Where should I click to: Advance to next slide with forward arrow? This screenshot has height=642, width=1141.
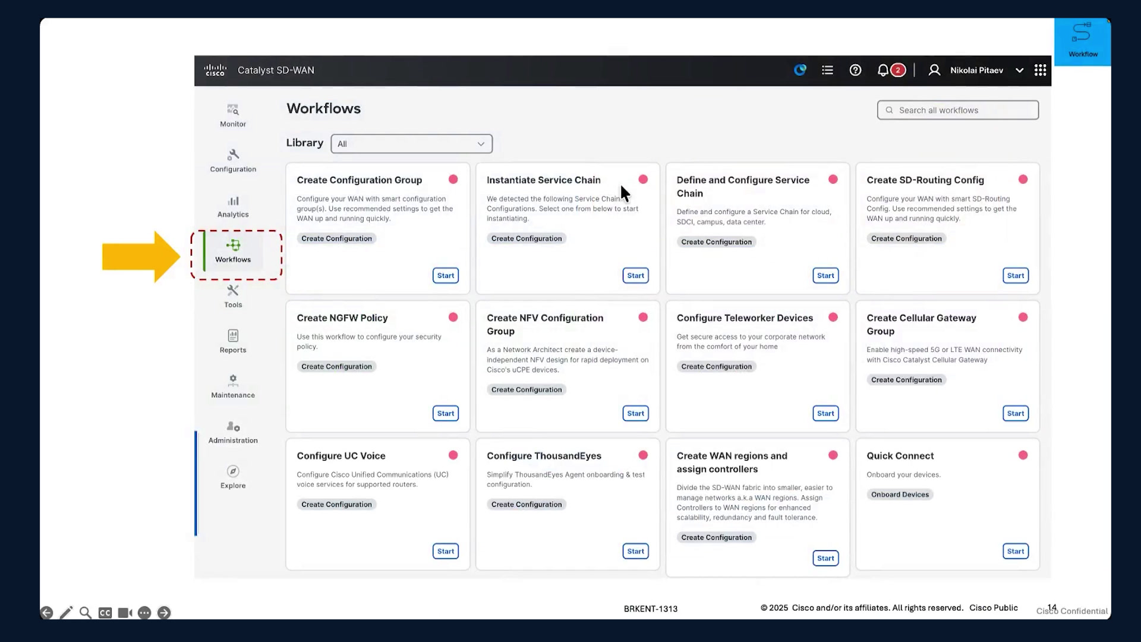pos(164,613)
